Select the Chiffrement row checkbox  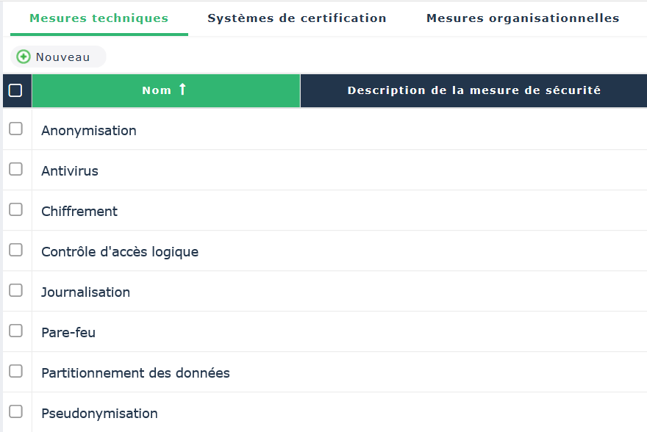[15, 209]
